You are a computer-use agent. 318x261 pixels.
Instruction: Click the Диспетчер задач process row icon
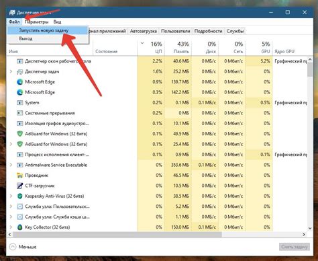tap(20, 72)
